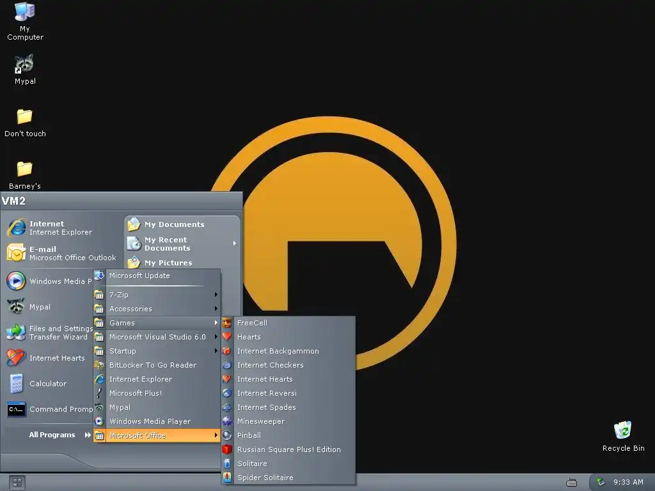Screen dimensions: 655x491
Task: Choose Internet Hearts in Games submenu
Action: [288, 379]
